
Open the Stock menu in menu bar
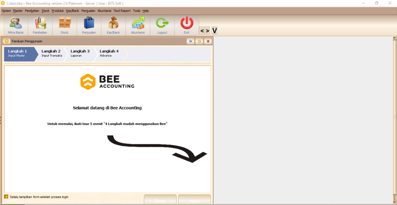[x=46, y=11]
